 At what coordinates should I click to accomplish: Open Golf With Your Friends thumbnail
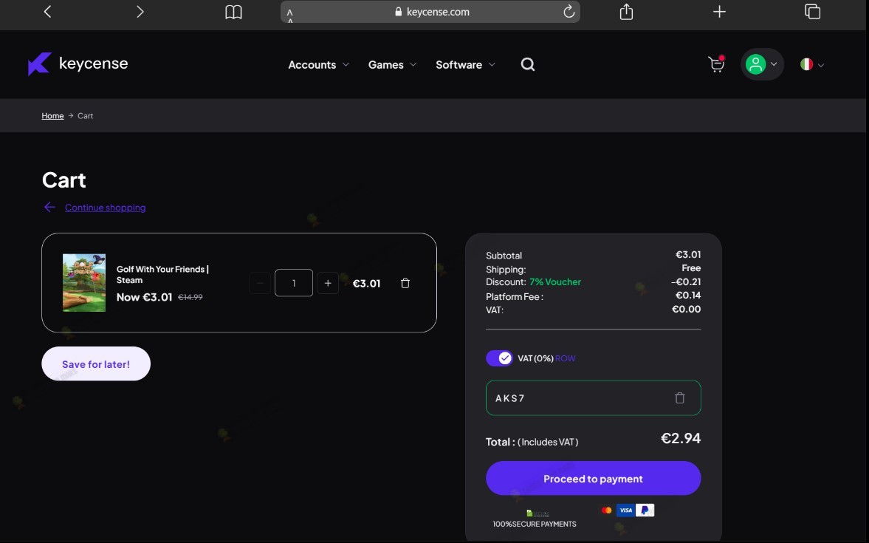(x=84, y=283)
